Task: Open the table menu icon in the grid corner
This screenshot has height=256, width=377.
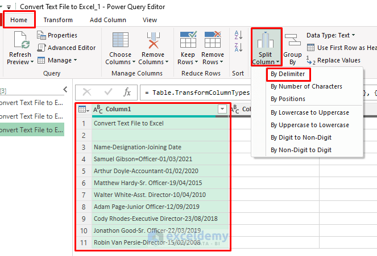Action: pyautogui.click(x=84, y=110)
